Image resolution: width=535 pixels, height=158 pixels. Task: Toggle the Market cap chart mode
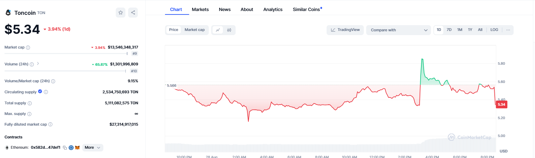(x=195, y=30)
